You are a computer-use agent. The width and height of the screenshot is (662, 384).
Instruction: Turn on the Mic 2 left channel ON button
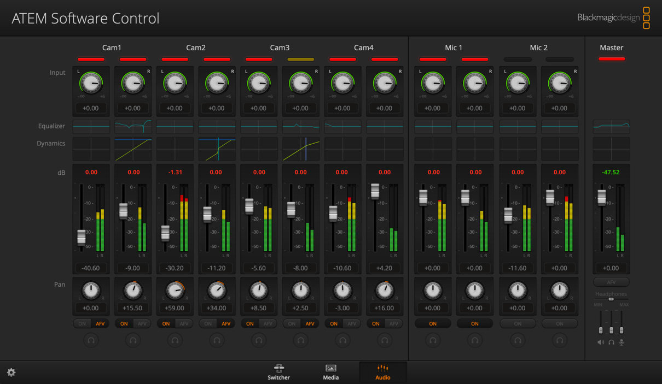point(517,323)
